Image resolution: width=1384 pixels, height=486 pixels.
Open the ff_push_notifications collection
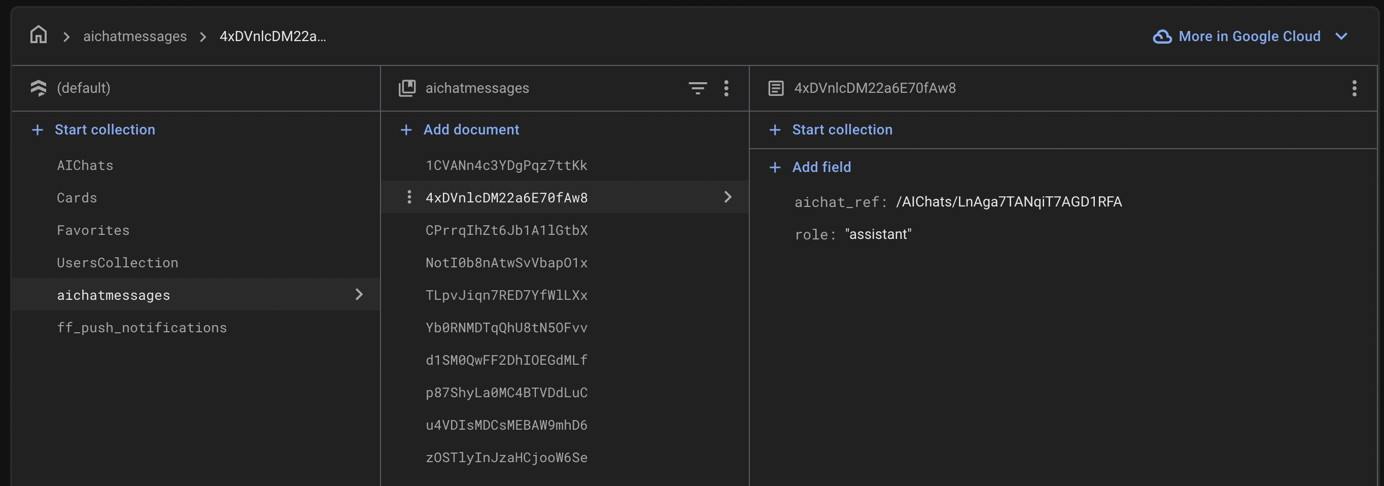tap(142, 328)
